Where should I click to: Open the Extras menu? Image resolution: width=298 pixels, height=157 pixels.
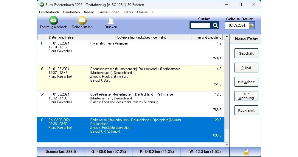[128, 12]
